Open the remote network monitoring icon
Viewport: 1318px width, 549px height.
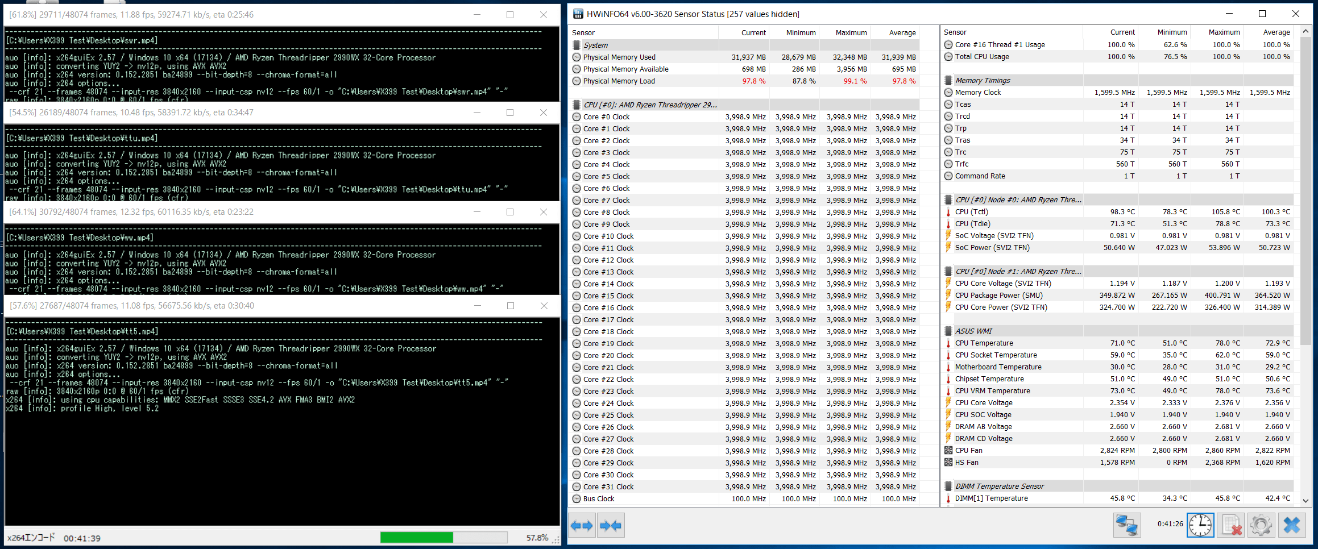(x=1126, y=525)
